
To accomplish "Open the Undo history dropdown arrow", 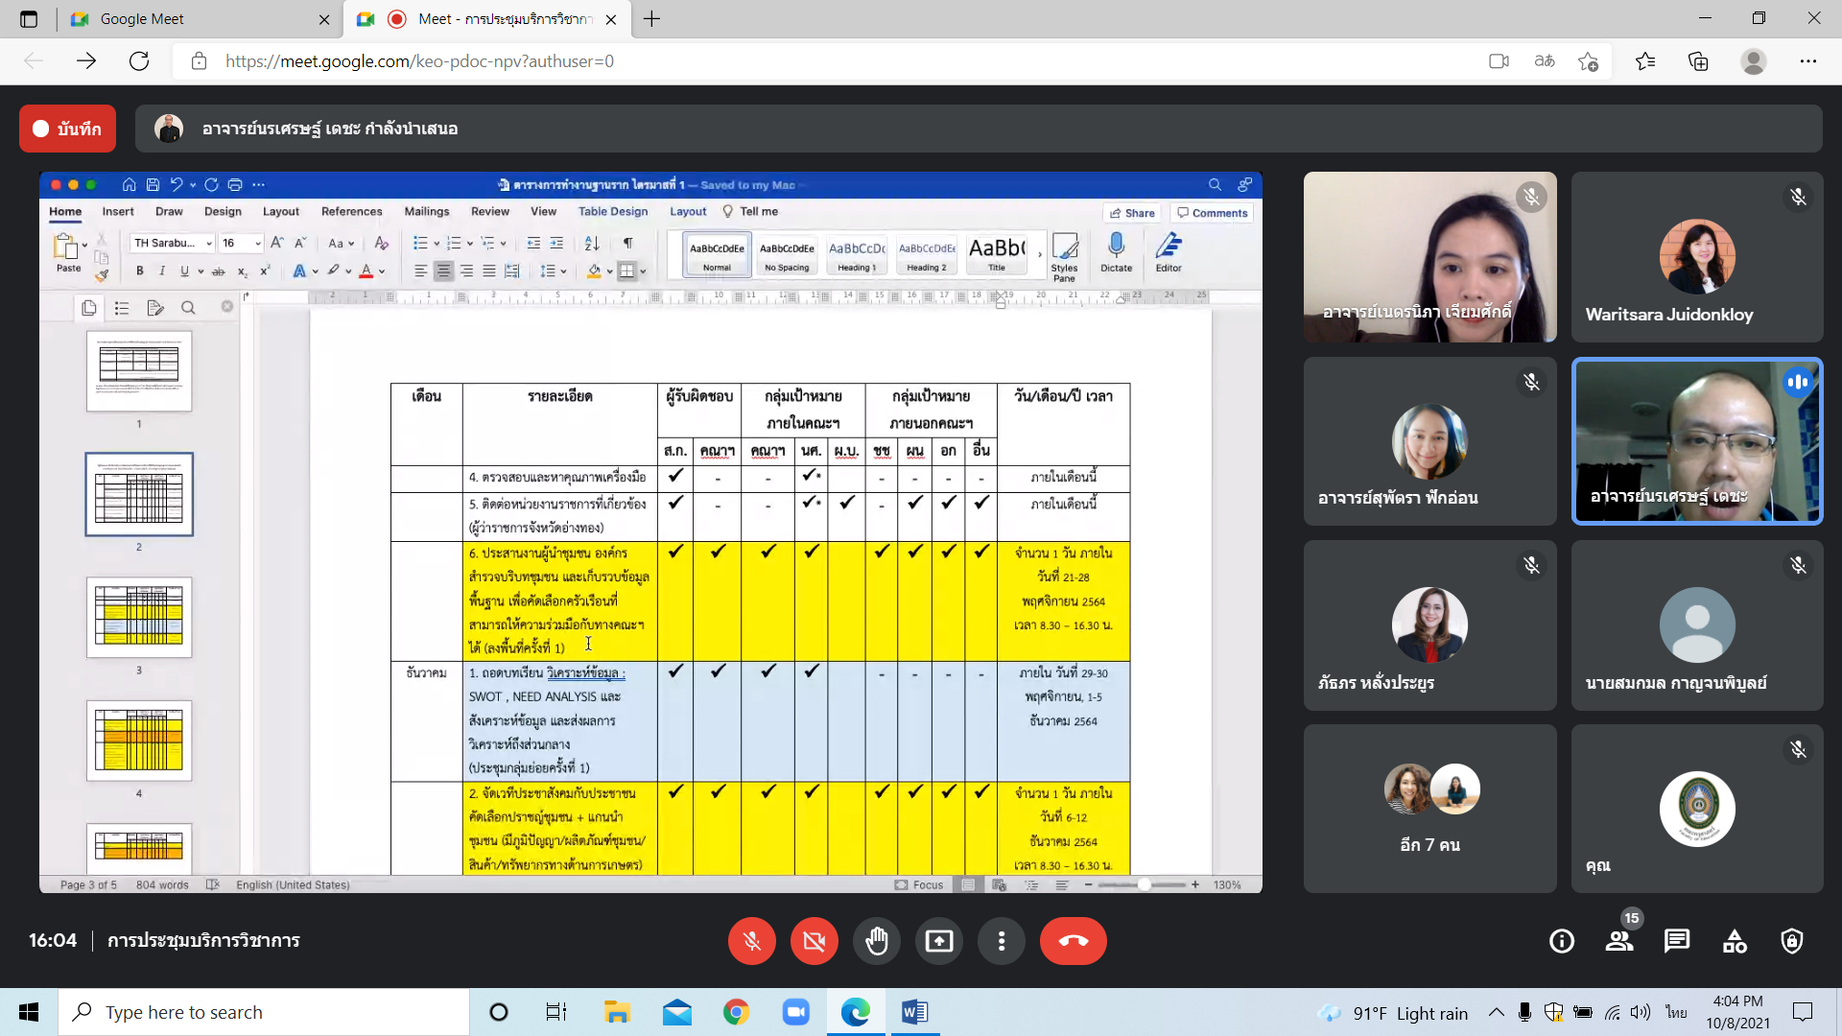I will (193, 185).
